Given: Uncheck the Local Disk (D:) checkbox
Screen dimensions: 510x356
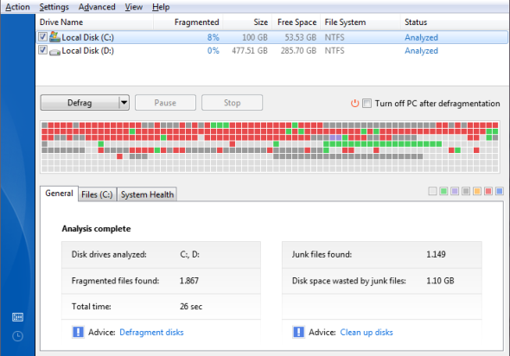Looking at the screenshot, I should (42, 50).
